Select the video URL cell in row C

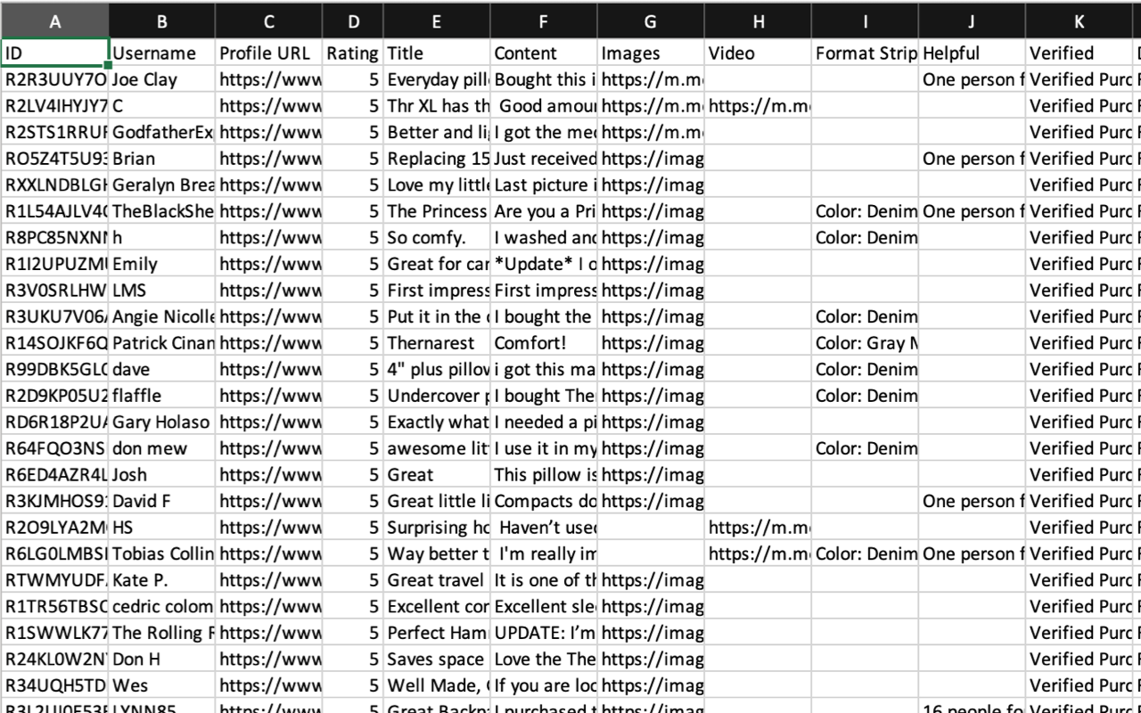759,106
